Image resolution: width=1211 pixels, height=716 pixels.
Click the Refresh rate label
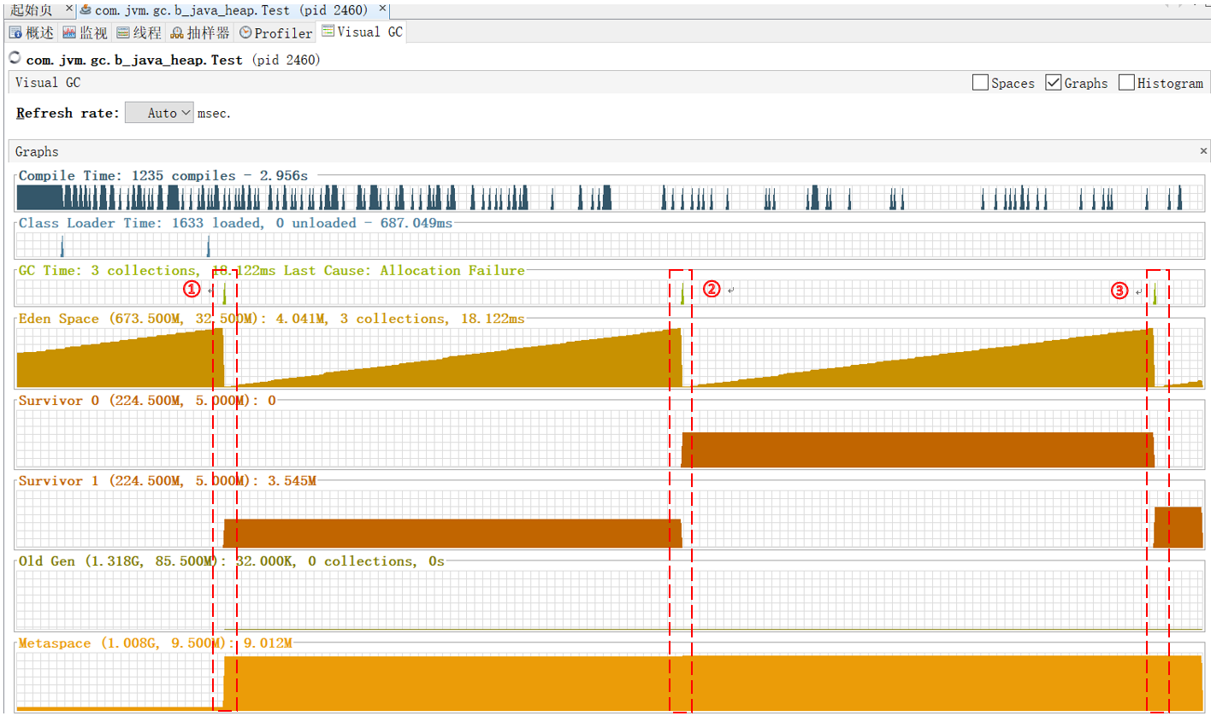point(68,113)
